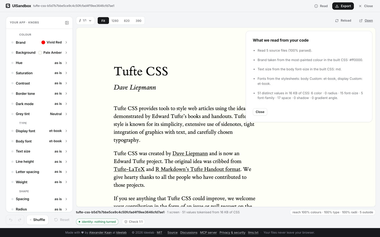
Task: Select the 1280 viewport width
Action: pyautogui.click(x=115, y=21)
